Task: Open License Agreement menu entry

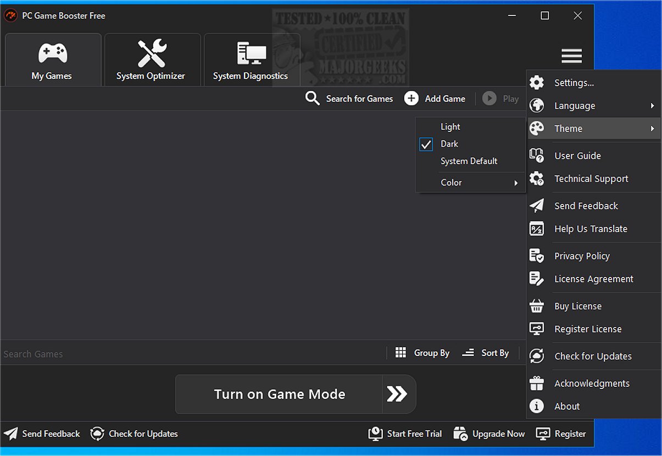Action: click(x=594, y=279)
